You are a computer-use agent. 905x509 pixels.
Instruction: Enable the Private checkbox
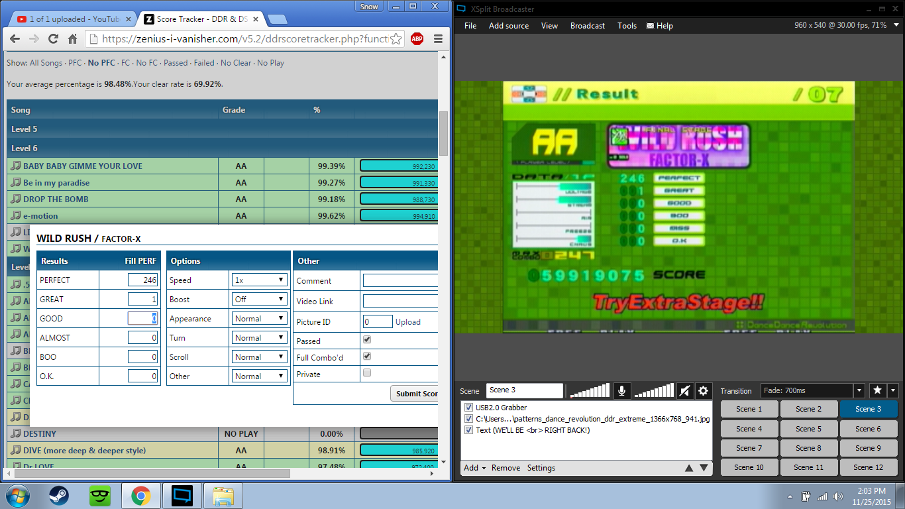click(367, 372)
